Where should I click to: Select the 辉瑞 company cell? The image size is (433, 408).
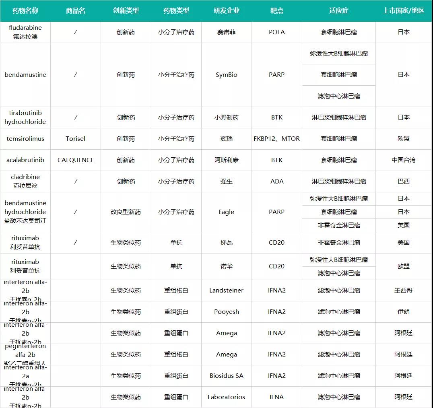227,138
